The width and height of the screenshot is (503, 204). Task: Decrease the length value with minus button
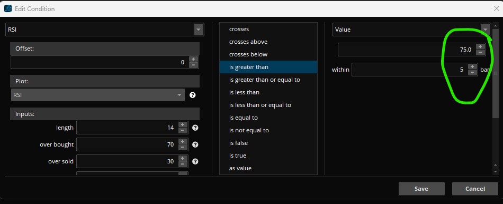coord(183,130)
